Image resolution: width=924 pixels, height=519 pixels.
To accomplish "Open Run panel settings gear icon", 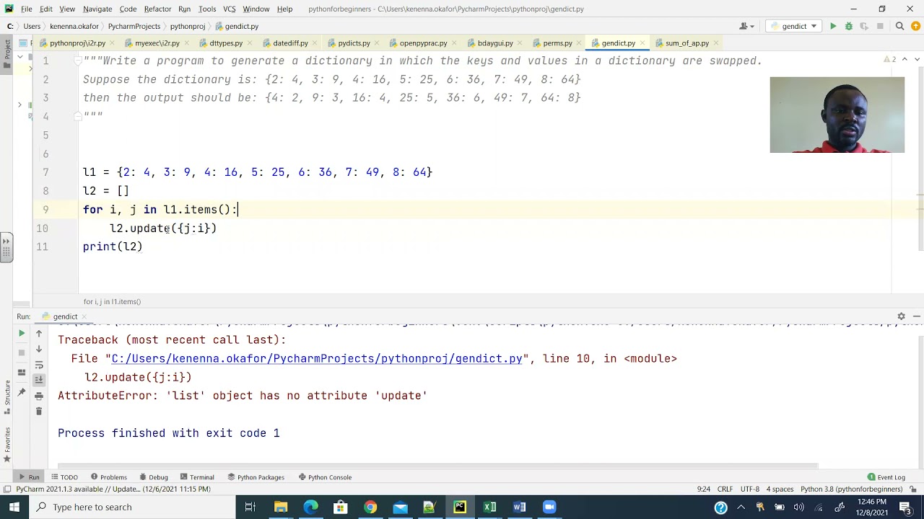I will [x=901, y=316].
